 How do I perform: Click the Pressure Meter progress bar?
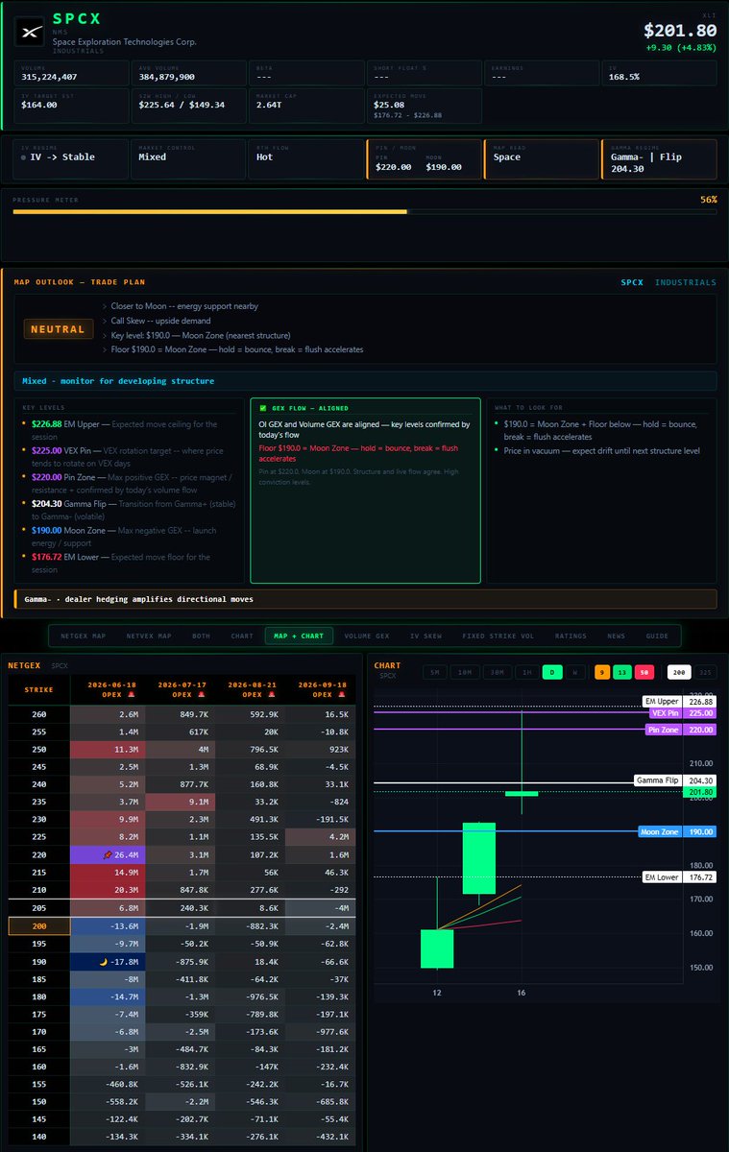364,211
